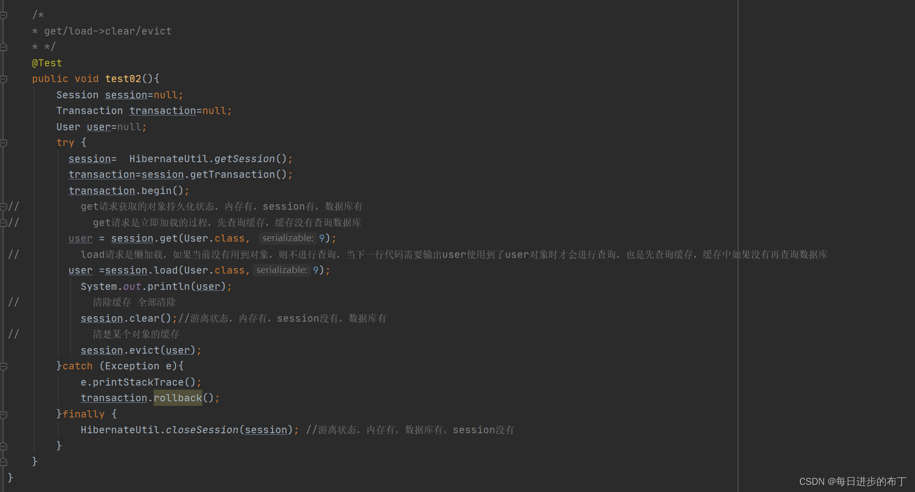Screen dimensions: 915x492
Task: Click fold end marker at test02's closing brace
Action: 4,462
